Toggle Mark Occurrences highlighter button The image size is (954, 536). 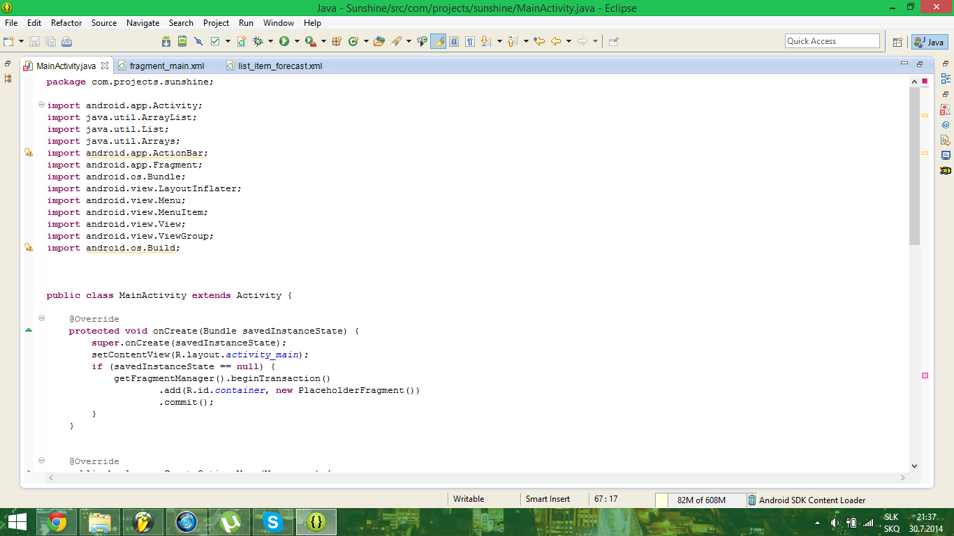pyautogui.click(x=439, y=42)
